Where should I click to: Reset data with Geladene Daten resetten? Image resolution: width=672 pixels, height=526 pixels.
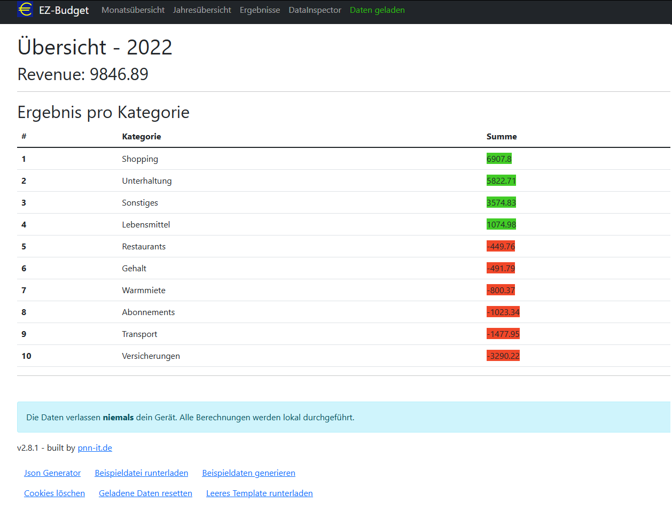tap(145, 493)
